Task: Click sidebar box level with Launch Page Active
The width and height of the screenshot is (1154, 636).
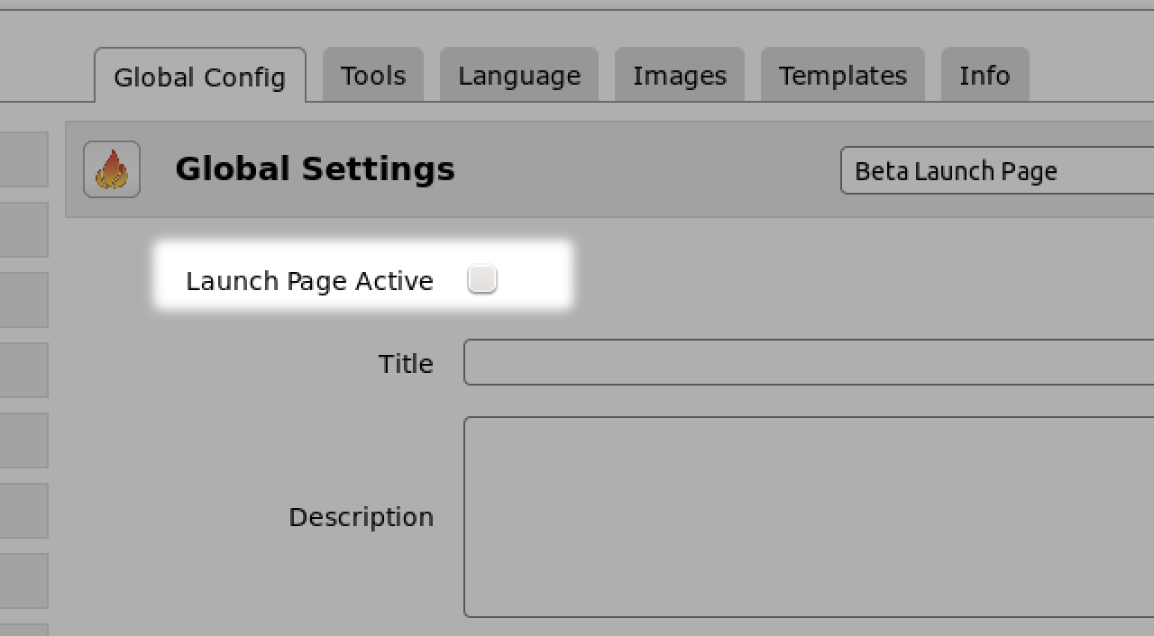Action: point(23,299)
